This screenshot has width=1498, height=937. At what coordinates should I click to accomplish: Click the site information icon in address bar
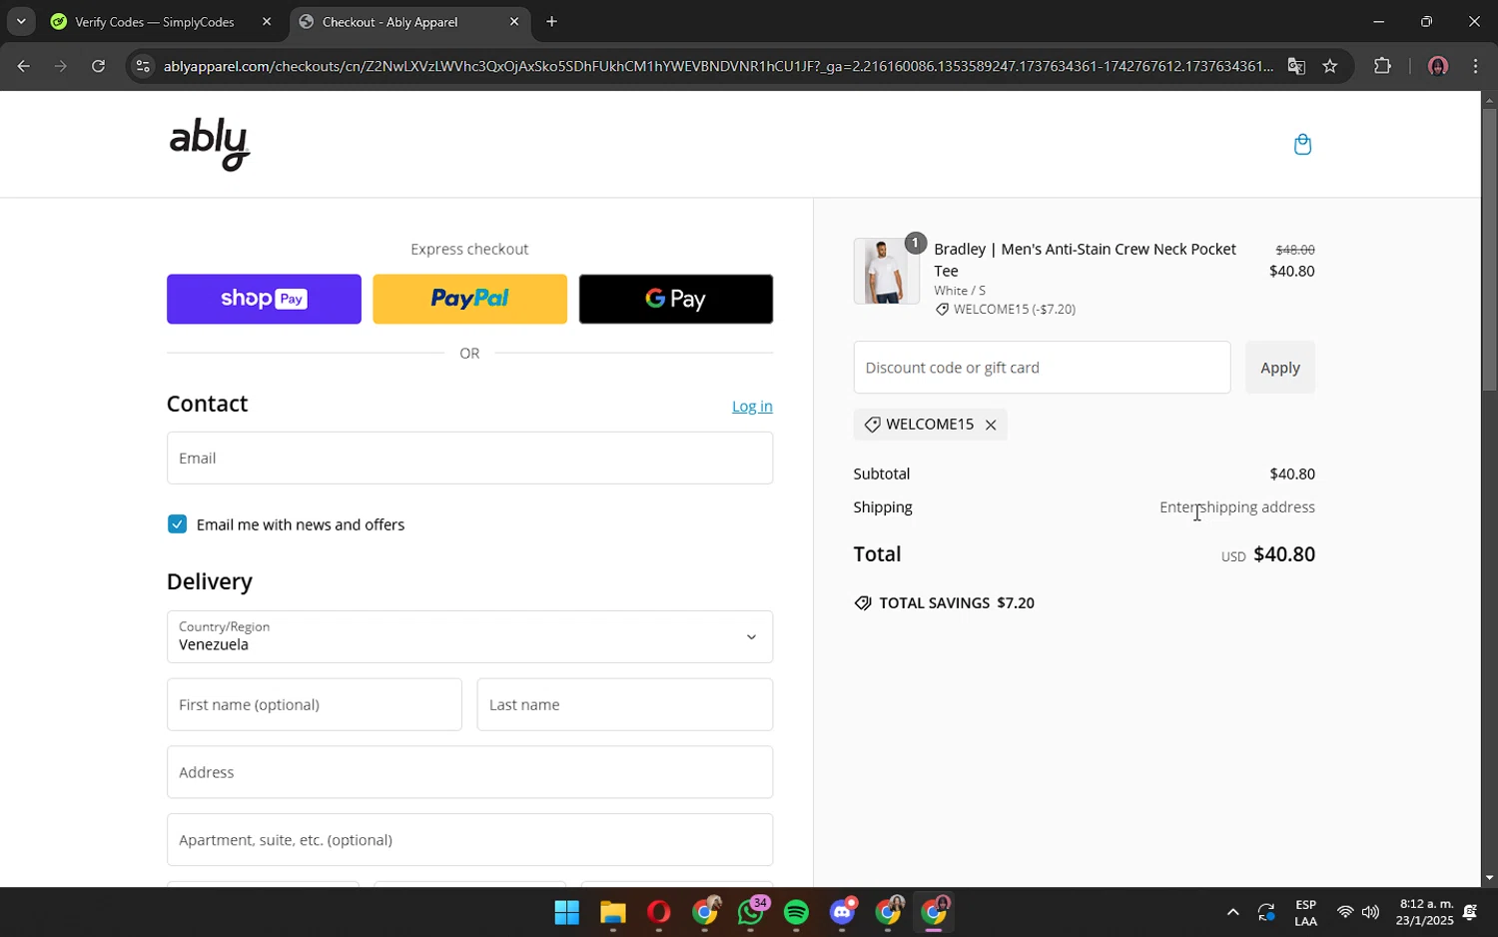point(143,66)
